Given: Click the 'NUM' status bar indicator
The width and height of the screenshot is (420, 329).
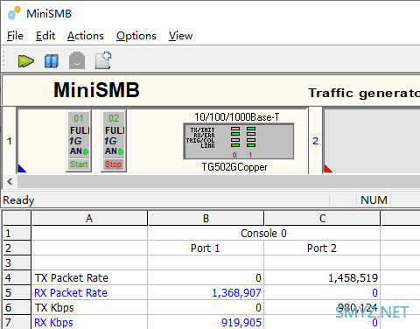Looking at the screenshot, I should 374,200.
